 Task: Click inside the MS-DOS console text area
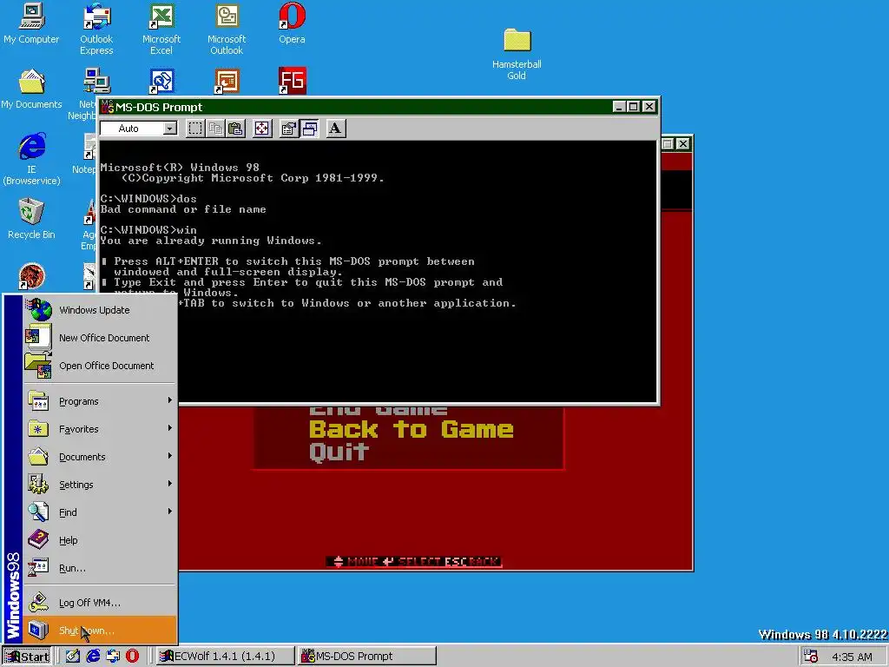[x=379, y=271]
